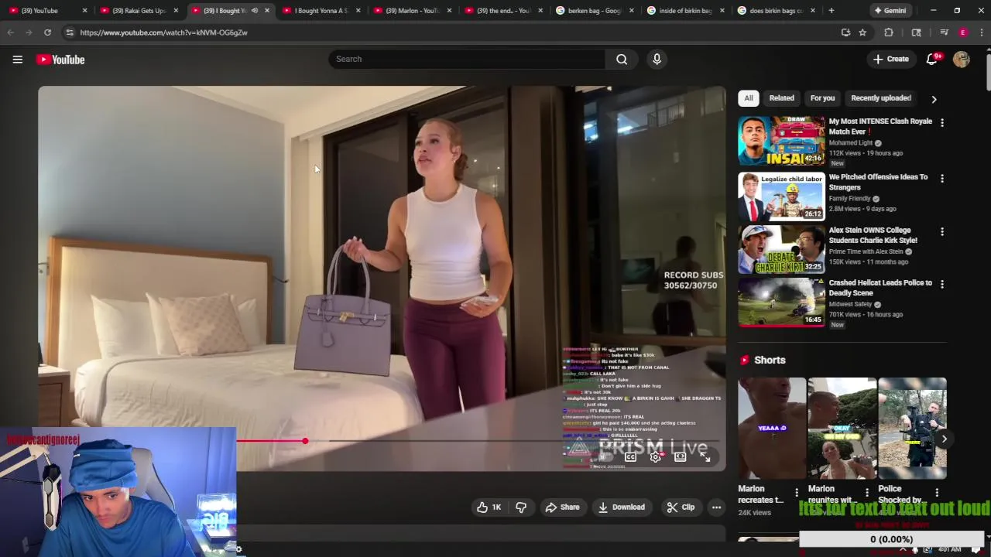991x557 pixels.
Task: Show next shorts with arrow
Action: (x=944, y=439)
